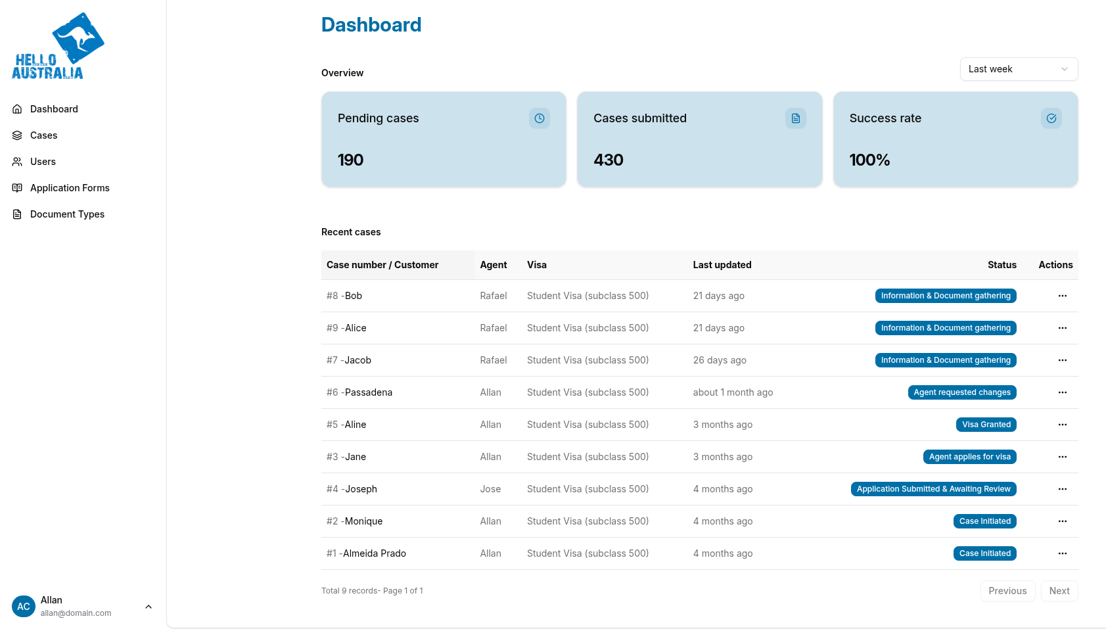Open row options for case #5 Aline
Screen dimensions: 1106x631
click(1062, 425)
